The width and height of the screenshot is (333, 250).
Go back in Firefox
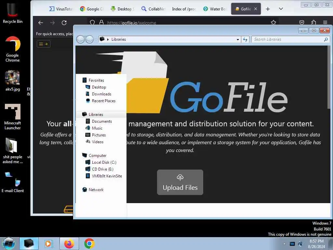click(41, 22)
